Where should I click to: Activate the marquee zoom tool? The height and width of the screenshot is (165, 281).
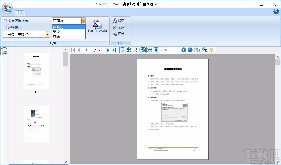[x=205, y=50]
